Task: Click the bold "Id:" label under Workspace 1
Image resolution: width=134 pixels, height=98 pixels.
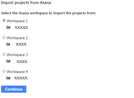Action: coord(9,27)
